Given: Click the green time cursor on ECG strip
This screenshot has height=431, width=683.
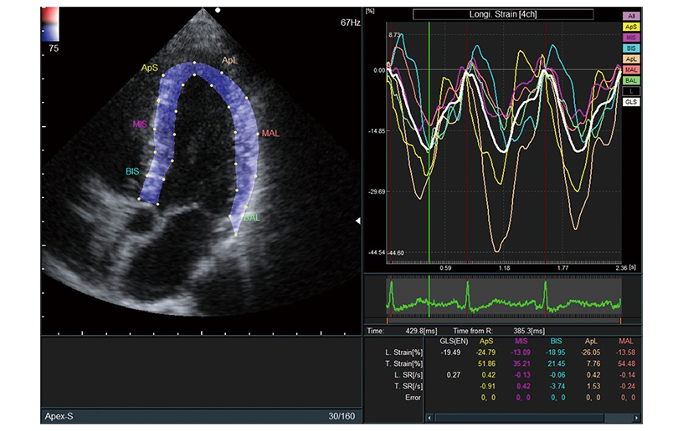Looking at the screenshot, I should 429,297.
